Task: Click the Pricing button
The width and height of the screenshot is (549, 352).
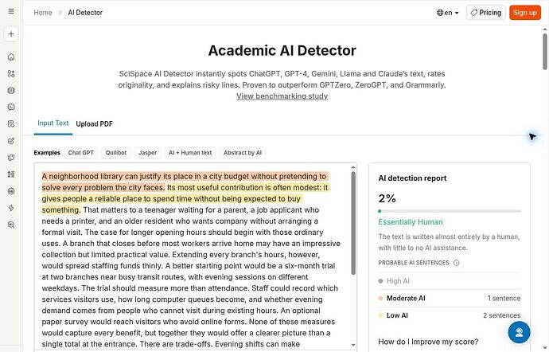Action: (x=485, y=13)
